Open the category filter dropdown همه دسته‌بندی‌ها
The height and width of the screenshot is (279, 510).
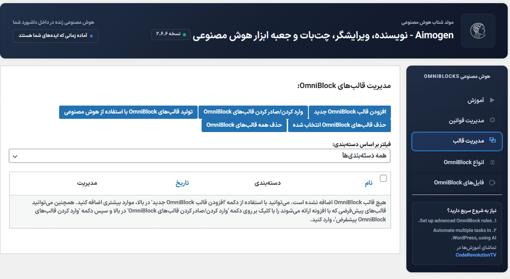click(199, 156)
